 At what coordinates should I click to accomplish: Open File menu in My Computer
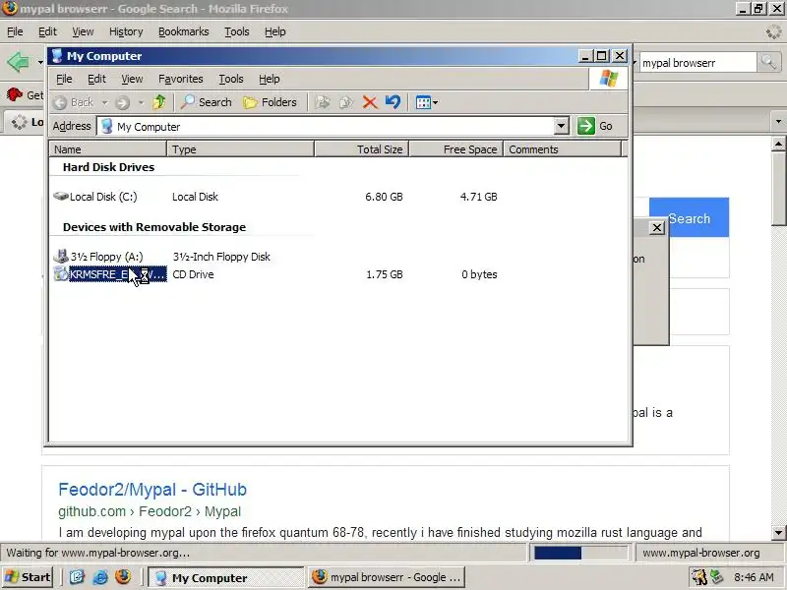pyautogui.click(x=64, y=79)
